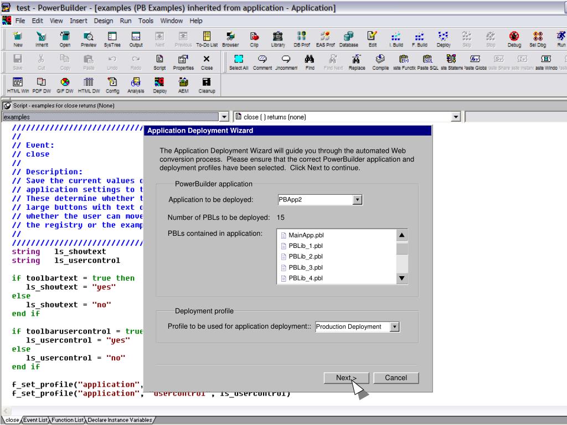Click the Sel Dbg icon
Image resolution: width=567 pixels, height=425 pixels.
click(x=538, y=39)
